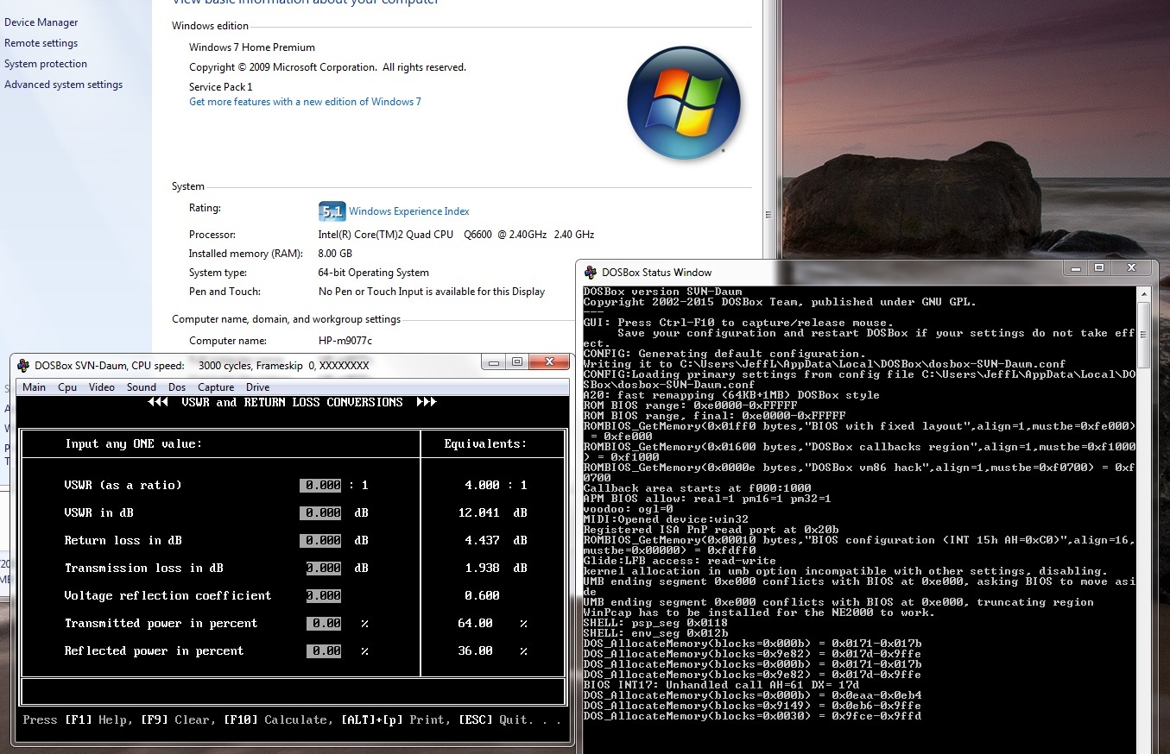Viewport: 1170px width, 754px height.
Task: Select the Return loss in dB input field
Action: pyautogui.click(x=320, y=541)
